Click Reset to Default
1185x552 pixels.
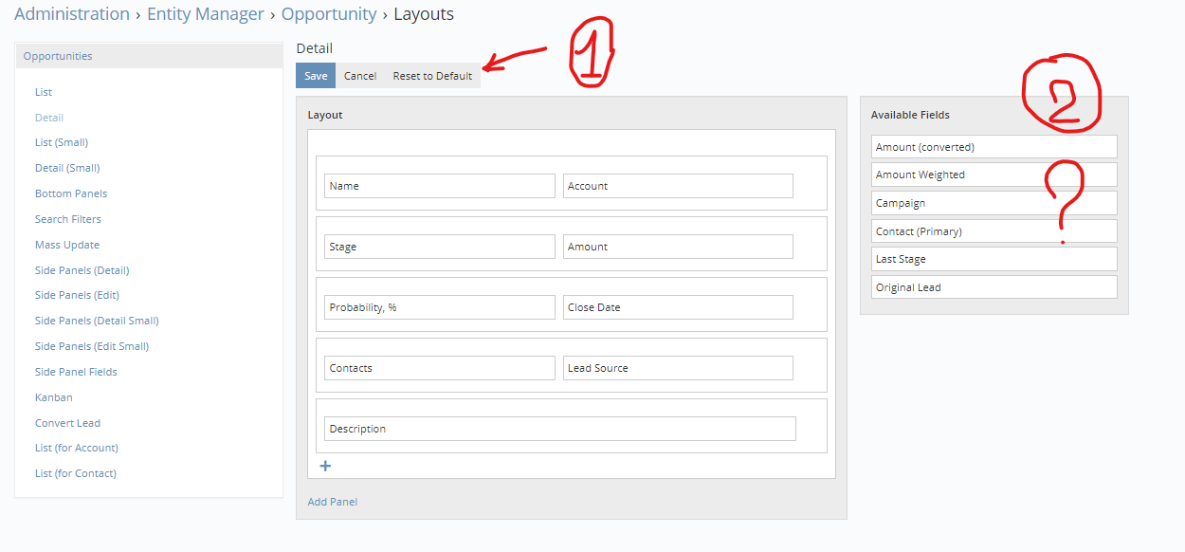tap(432, 75)
